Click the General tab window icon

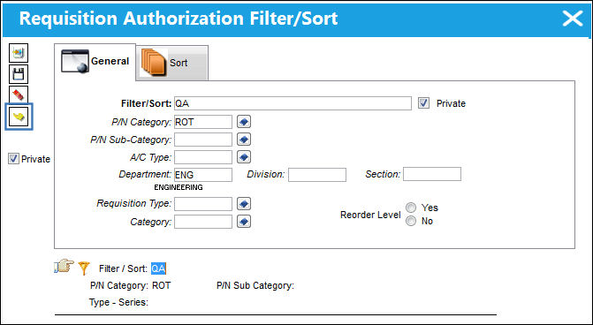click(x=75, y=61)
